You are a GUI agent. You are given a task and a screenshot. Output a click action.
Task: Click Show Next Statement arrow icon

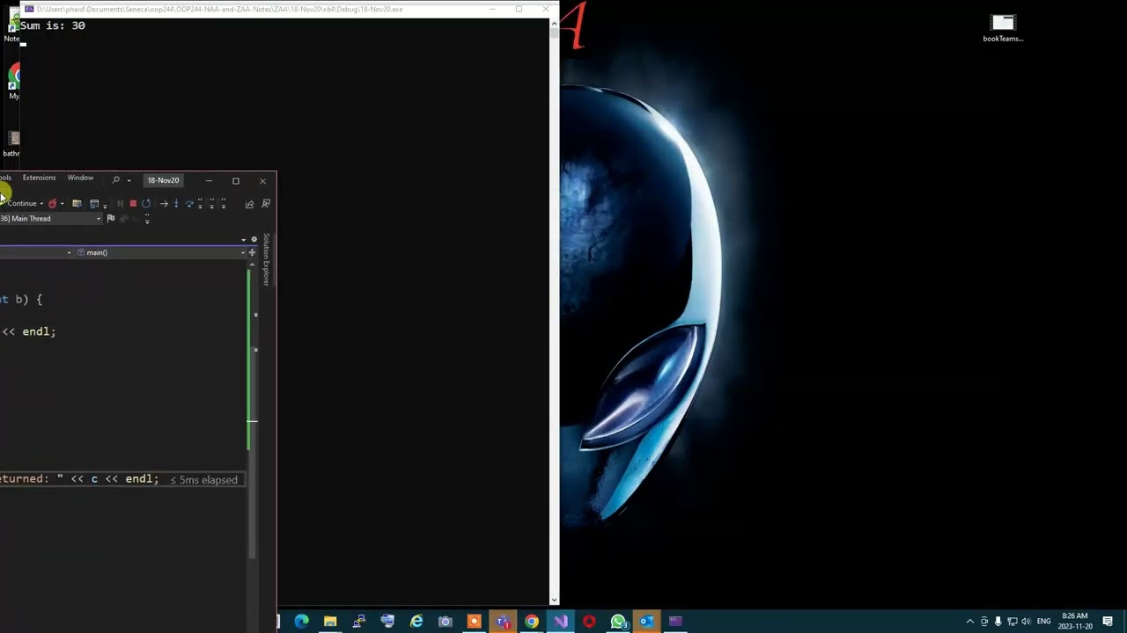pyautogui.click(x=164, y=204)
